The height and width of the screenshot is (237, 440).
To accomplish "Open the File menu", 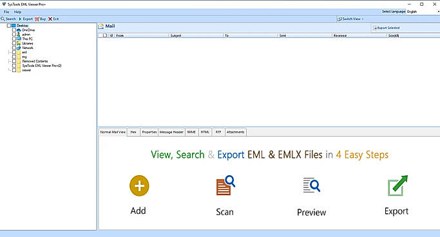I will click(6, 12).
